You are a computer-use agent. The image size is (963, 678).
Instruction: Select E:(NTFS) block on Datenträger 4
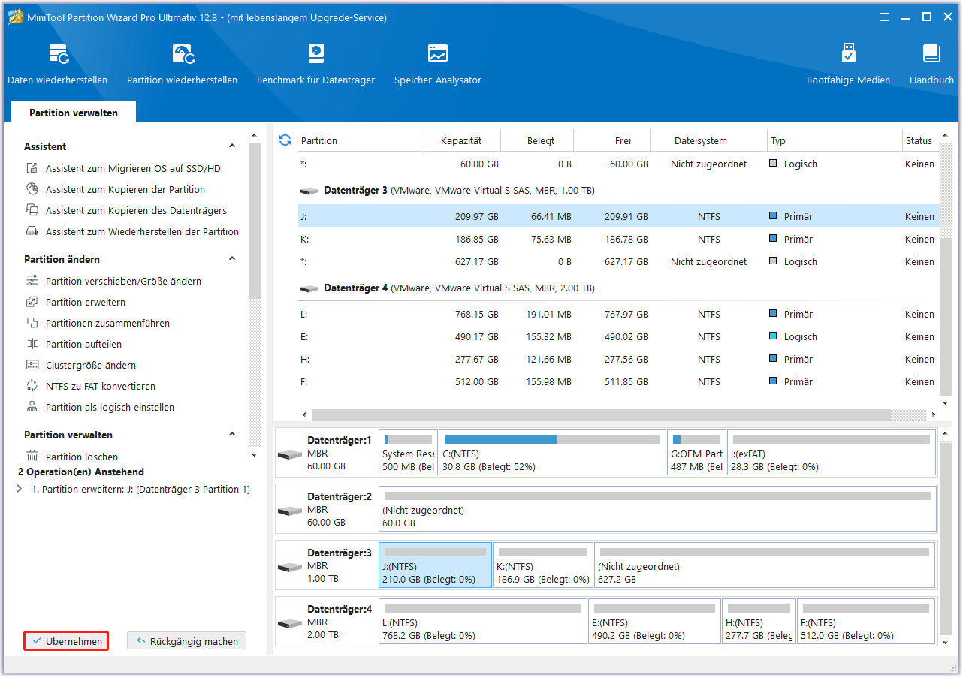654,622
